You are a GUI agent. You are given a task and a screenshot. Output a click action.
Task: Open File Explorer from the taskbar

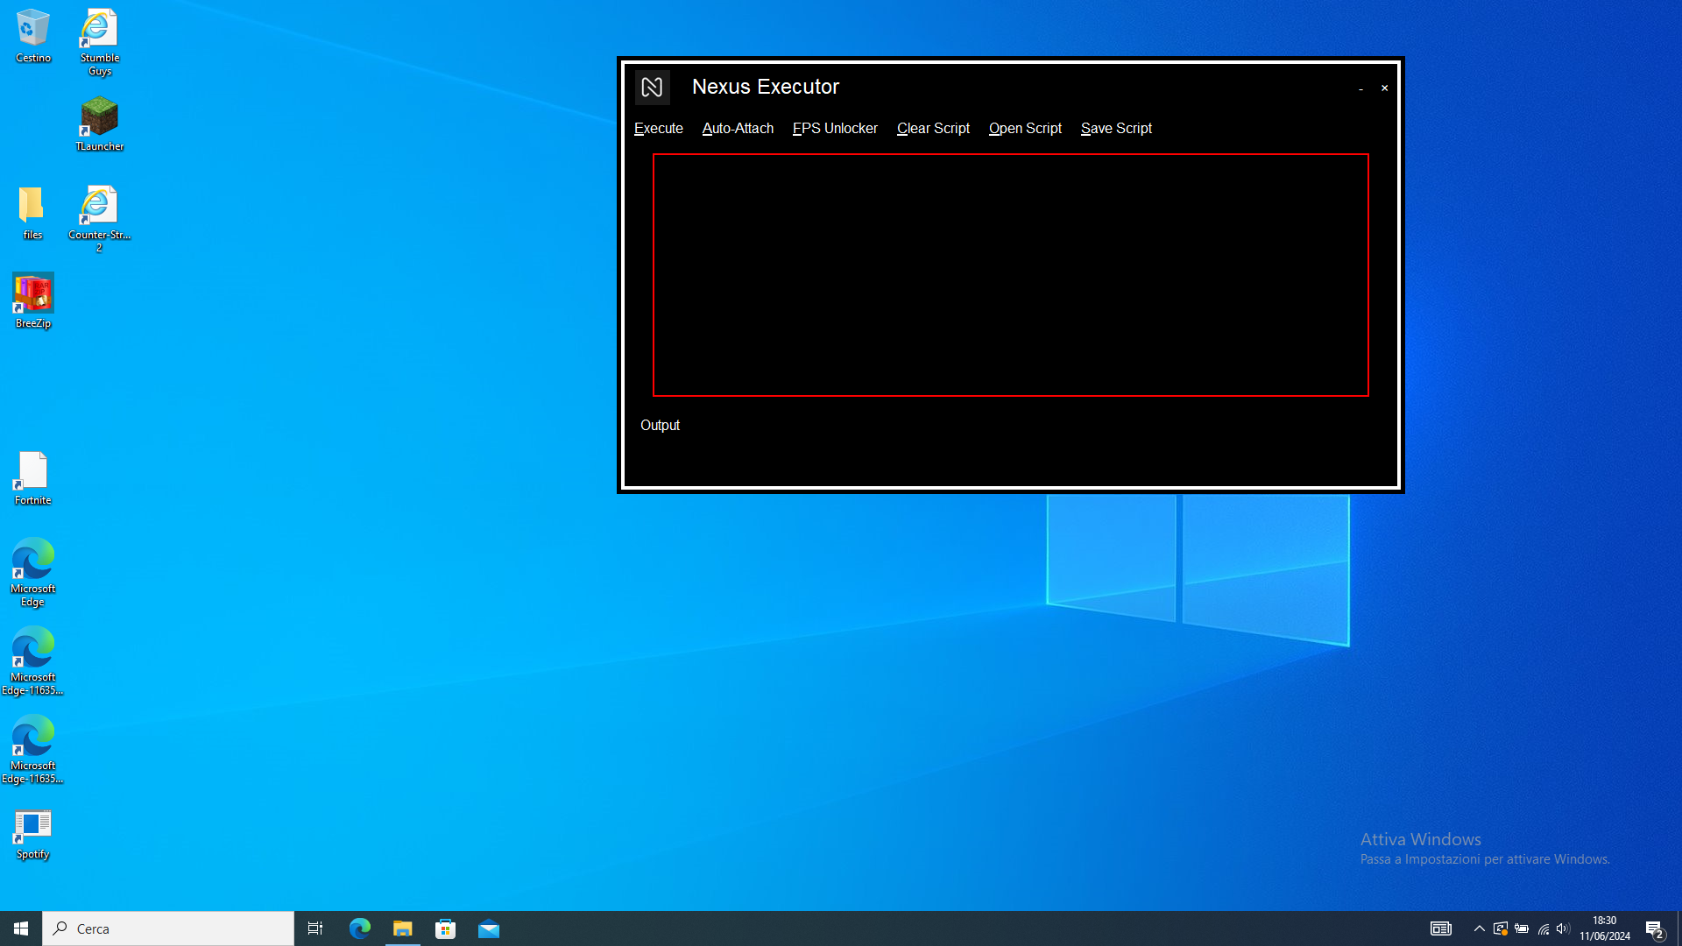(403, 928)
